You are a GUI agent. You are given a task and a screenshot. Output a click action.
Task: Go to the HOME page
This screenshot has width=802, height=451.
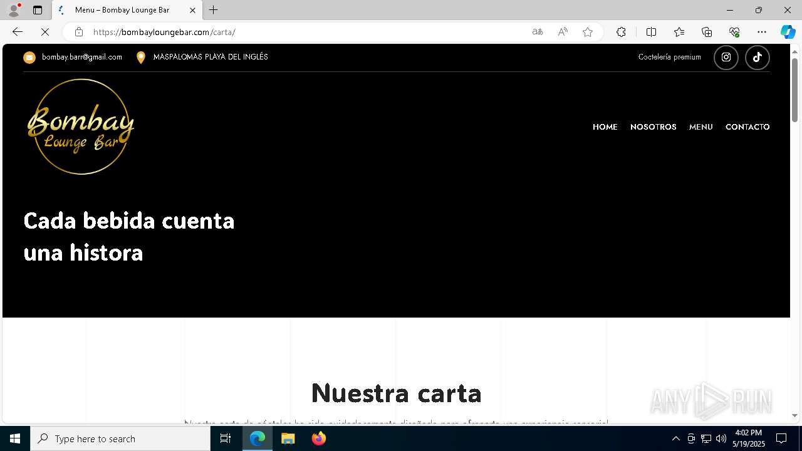[x=605, y=127]
